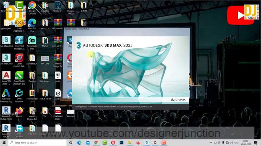
Task: Open Autodesk_A folder on desktop
Action: 32,60
